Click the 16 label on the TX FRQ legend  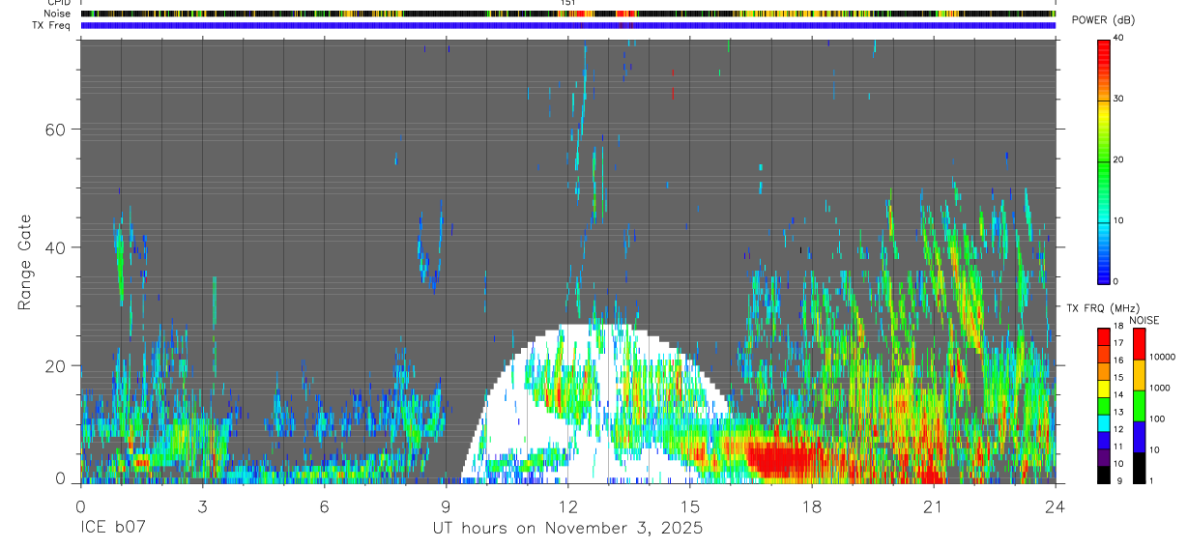(1117, 361)
